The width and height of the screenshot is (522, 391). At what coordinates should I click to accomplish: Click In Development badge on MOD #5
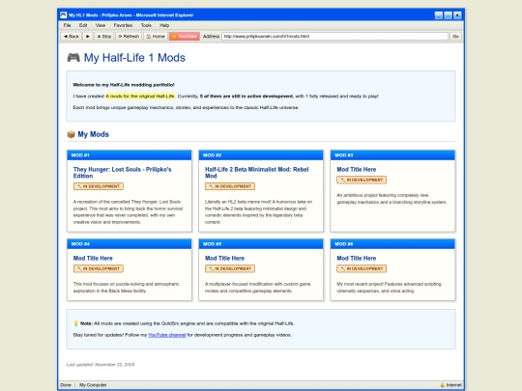pos(230,268)
